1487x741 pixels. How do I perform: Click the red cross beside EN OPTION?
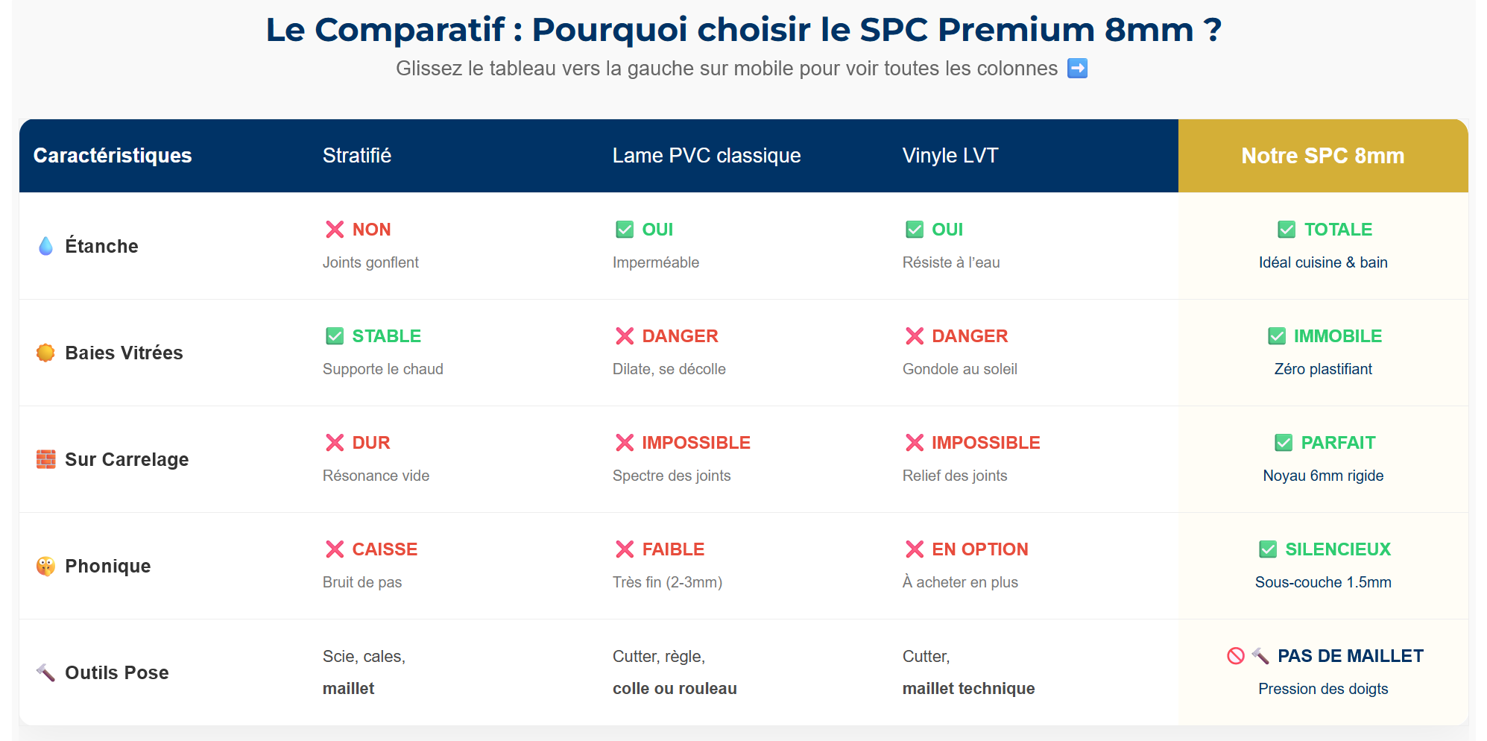pos(915,549)
